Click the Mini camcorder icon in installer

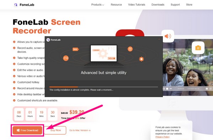pyautogui.click(x=76, y=49)
